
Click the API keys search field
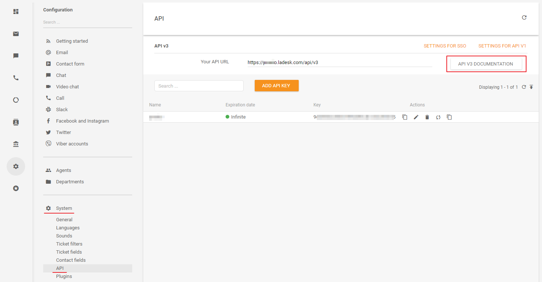(x=199, y=86)
